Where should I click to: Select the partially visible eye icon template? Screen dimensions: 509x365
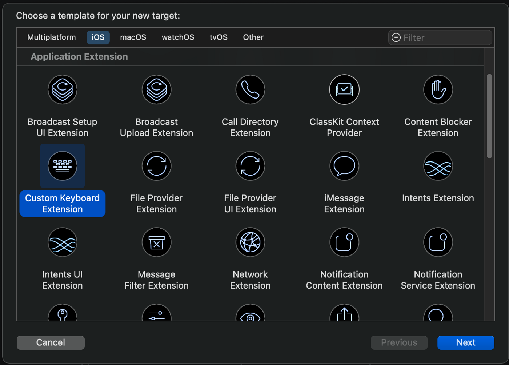tap(250, 313)
